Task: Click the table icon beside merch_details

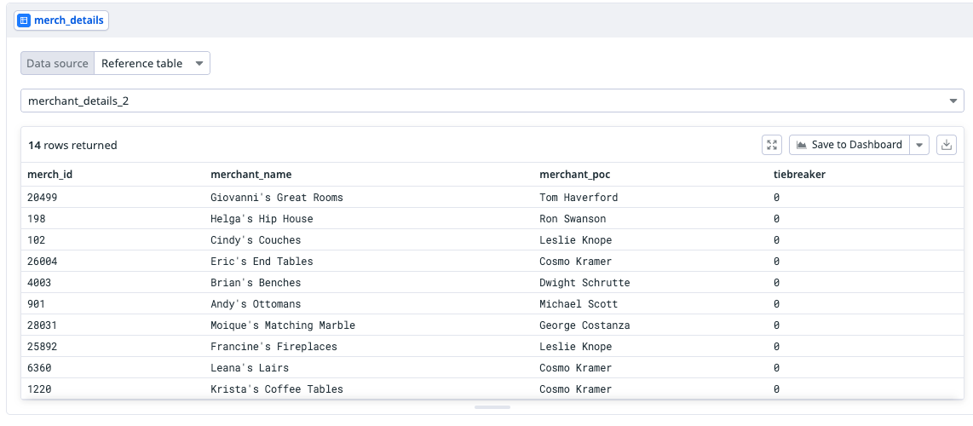Action: 24,20
